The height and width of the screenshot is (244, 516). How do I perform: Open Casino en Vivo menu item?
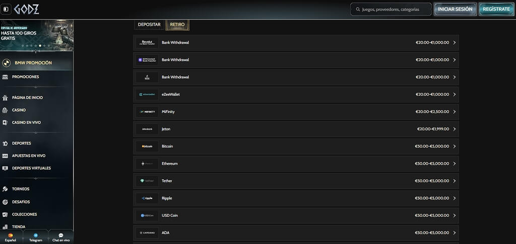pos(26,123)
